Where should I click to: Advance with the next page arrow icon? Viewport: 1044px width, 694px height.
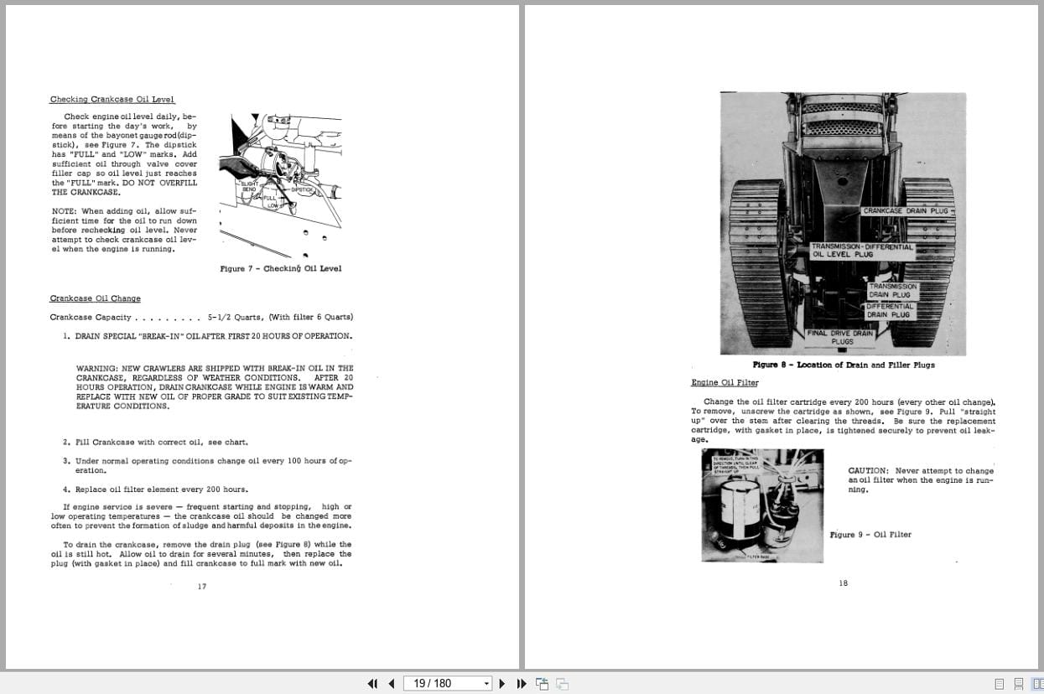tap(501, 683)
